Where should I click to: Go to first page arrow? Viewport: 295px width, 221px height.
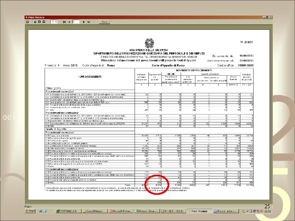coord(64,22)
